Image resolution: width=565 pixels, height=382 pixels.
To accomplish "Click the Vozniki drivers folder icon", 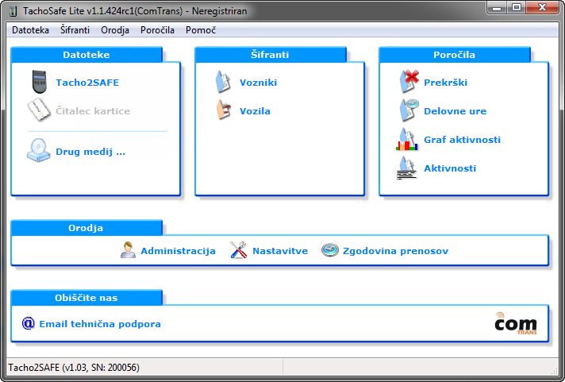I will (x=223, y=82).
